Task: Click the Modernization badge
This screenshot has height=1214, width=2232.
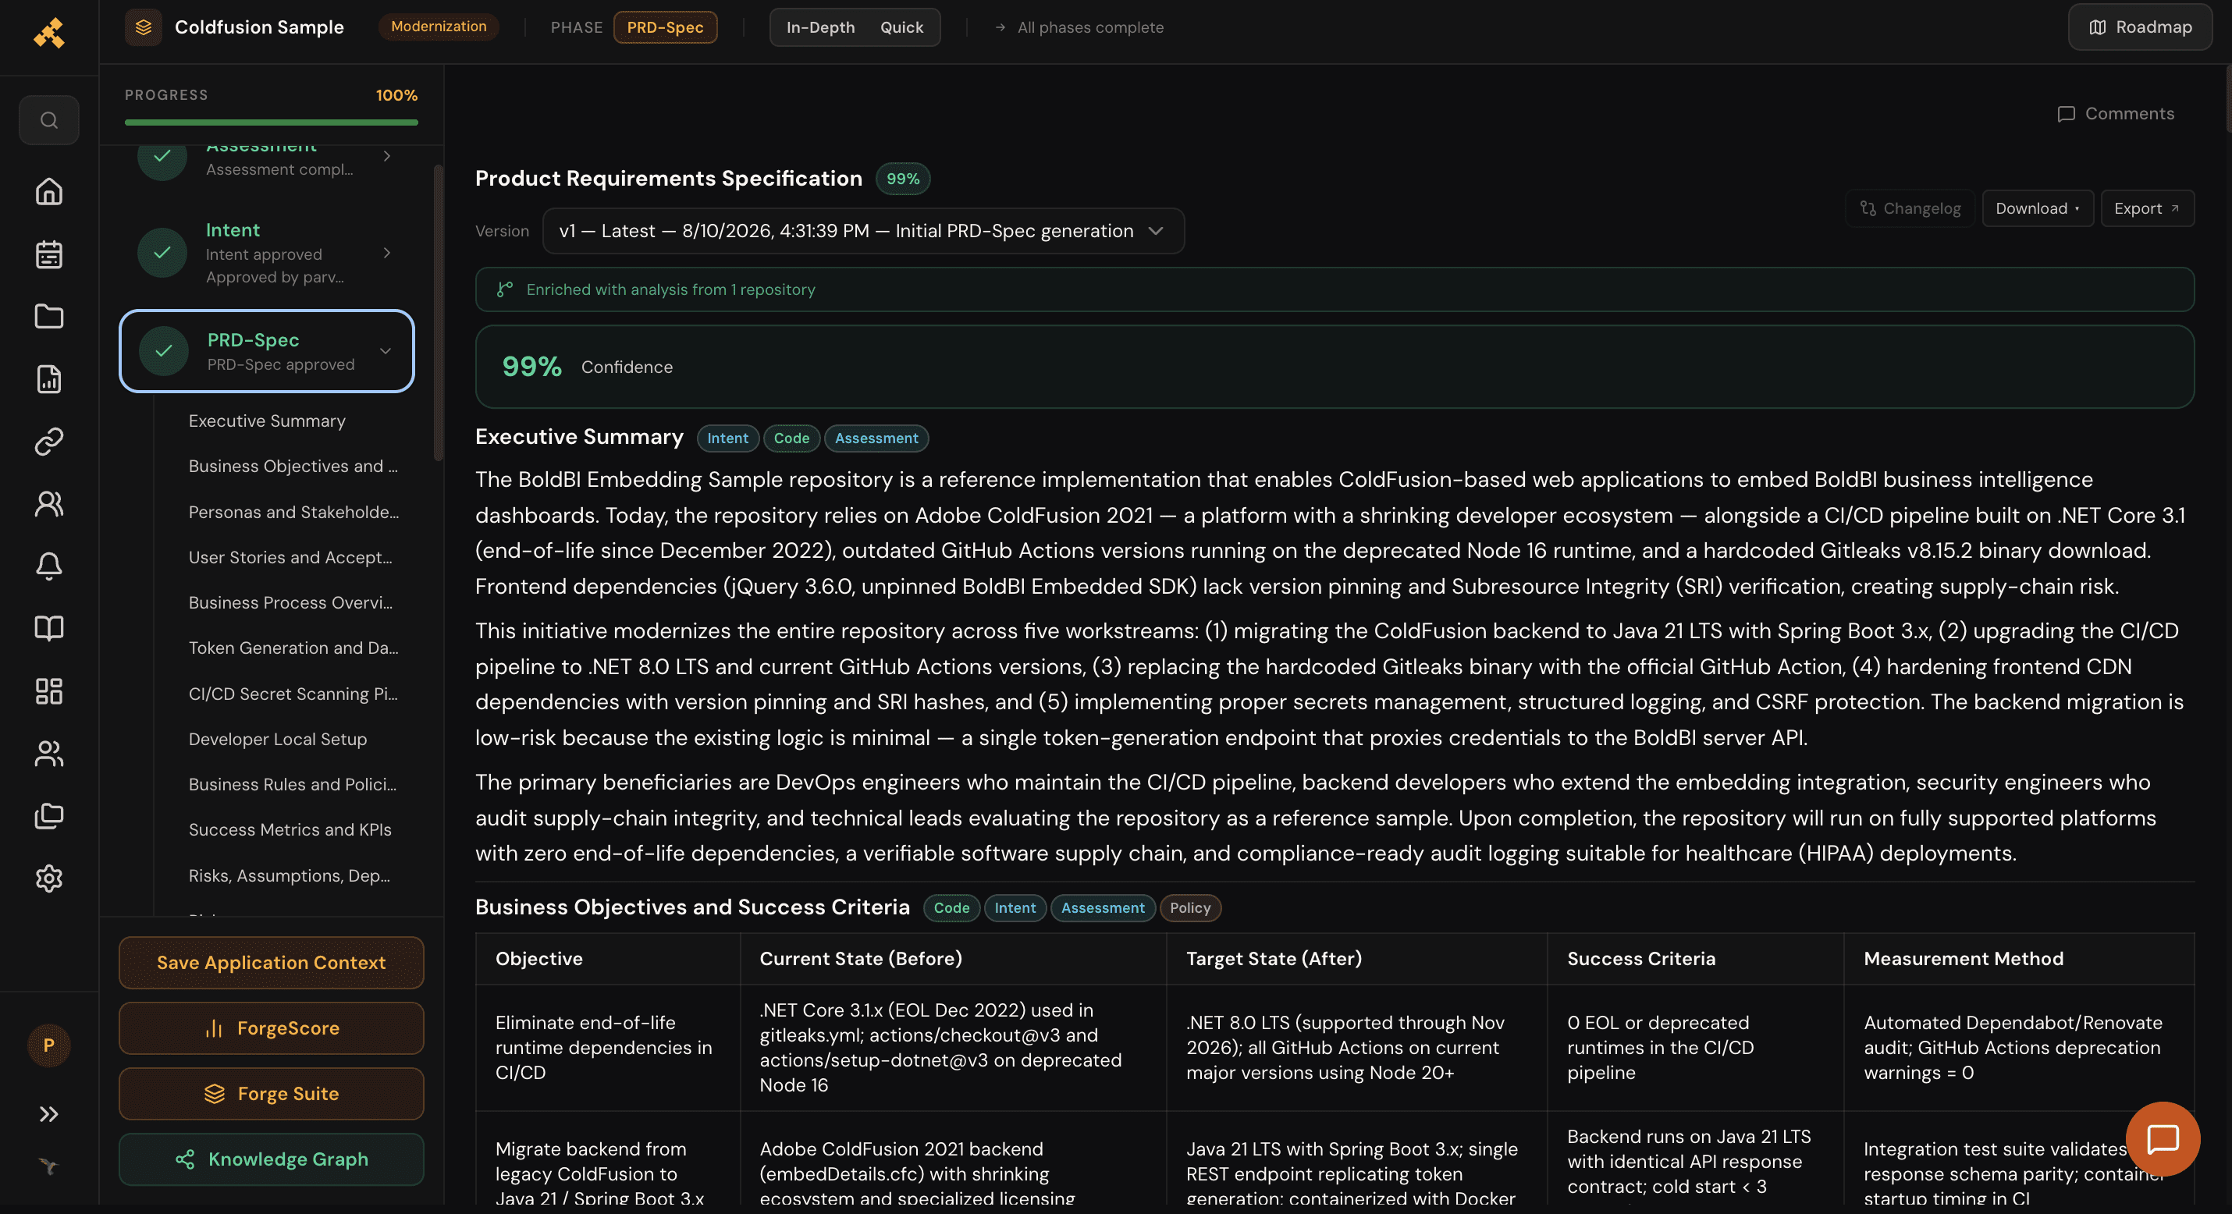Action: click(439, 27)
